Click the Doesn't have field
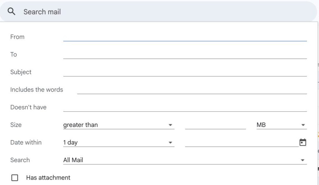This screenshot has height=185, width=319. tap(185, 107)
